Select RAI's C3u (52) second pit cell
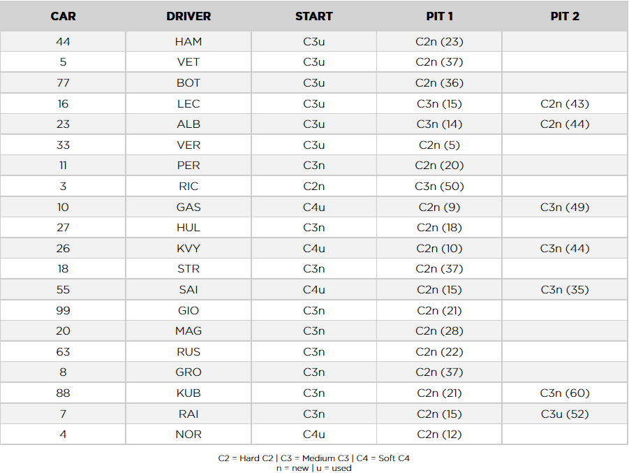Image resolution: width=629 pixels, height=473 pixels. (565, 414)
